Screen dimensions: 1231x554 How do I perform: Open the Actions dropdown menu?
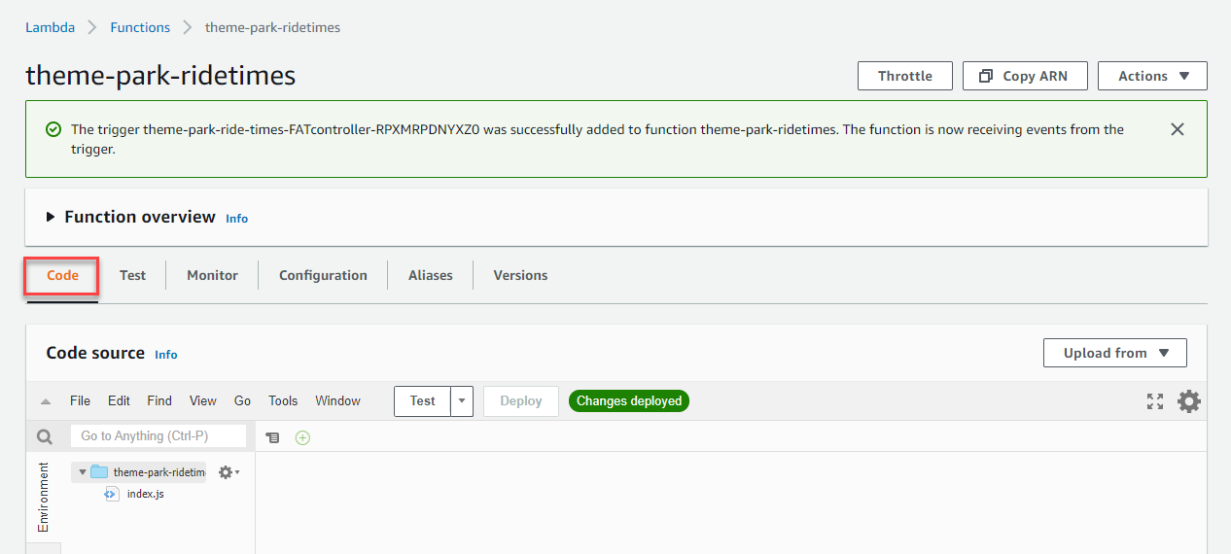click(1152, 76)
